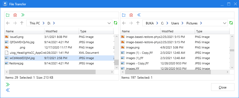The height and width of the screenshot is (98, 239).
Task: Click the green send arrows in left toolbar
Action: (23, 15)
